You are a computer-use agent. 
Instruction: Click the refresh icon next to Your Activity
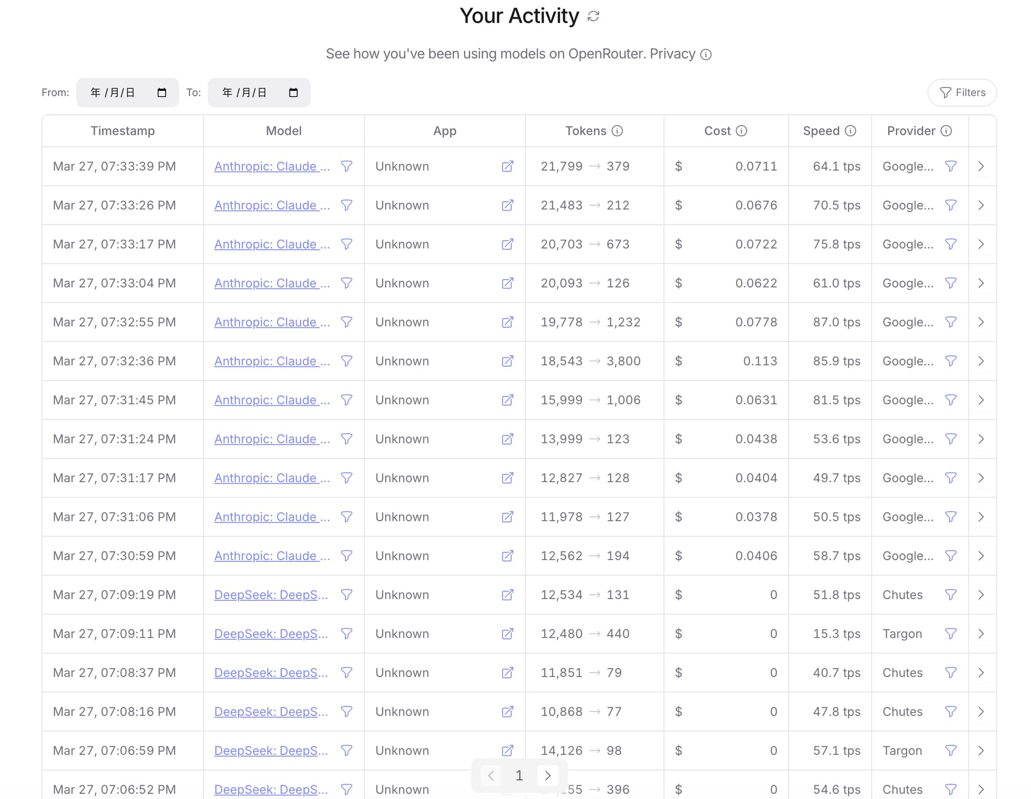tap(593, 16)
